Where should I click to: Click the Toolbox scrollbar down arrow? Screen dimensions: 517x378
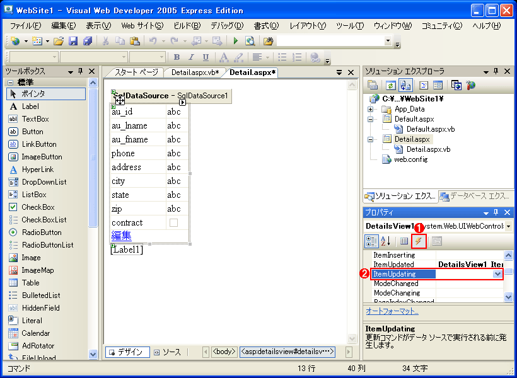[x=93, y=355]
